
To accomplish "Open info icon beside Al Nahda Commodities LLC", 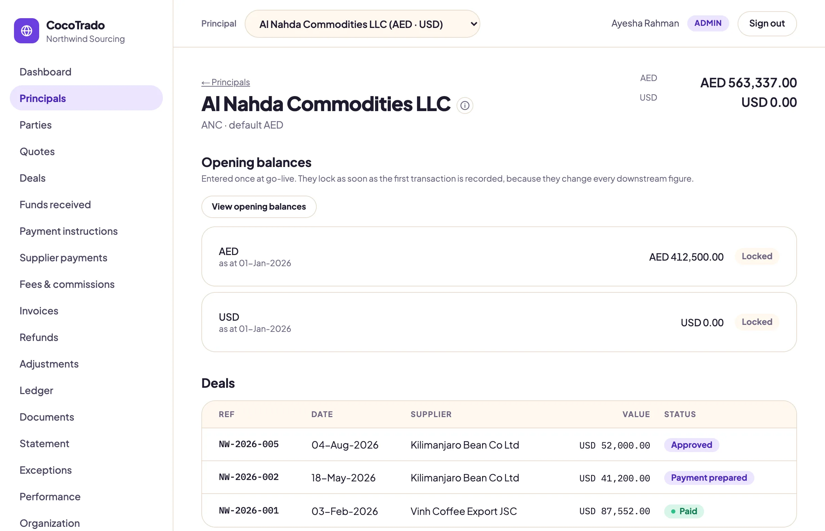I will (x=465, y=106).
